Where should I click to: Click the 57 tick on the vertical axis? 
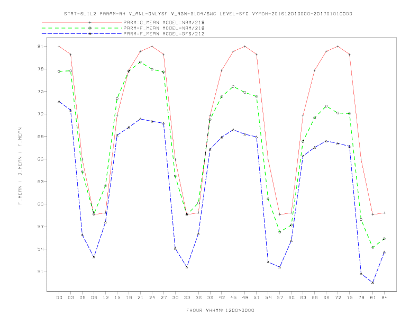(40, 227)
